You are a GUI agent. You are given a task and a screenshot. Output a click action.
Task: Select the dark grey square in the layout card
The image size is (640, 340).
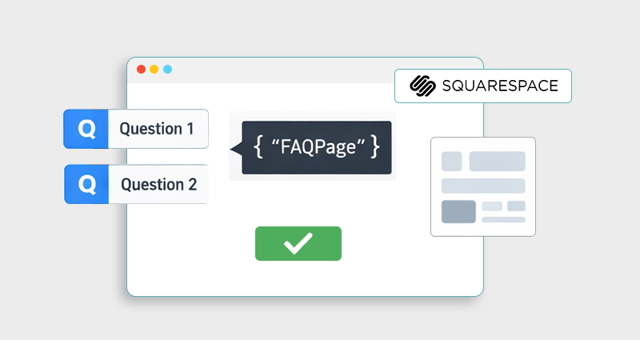pos(458,211)
